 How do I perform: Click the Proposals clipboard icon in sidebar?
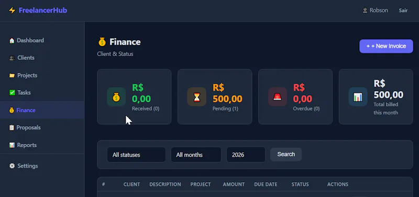point(12,128)
